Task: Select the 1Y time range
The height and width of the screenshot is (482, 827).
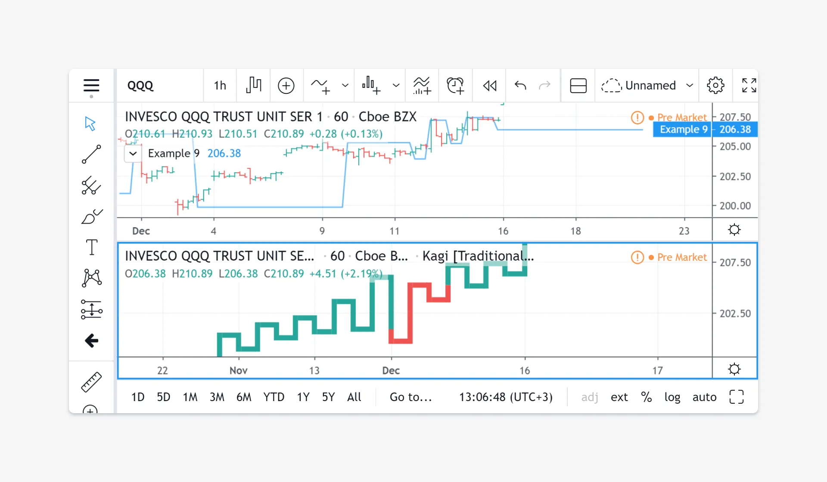Action: (x=303, y=397)
